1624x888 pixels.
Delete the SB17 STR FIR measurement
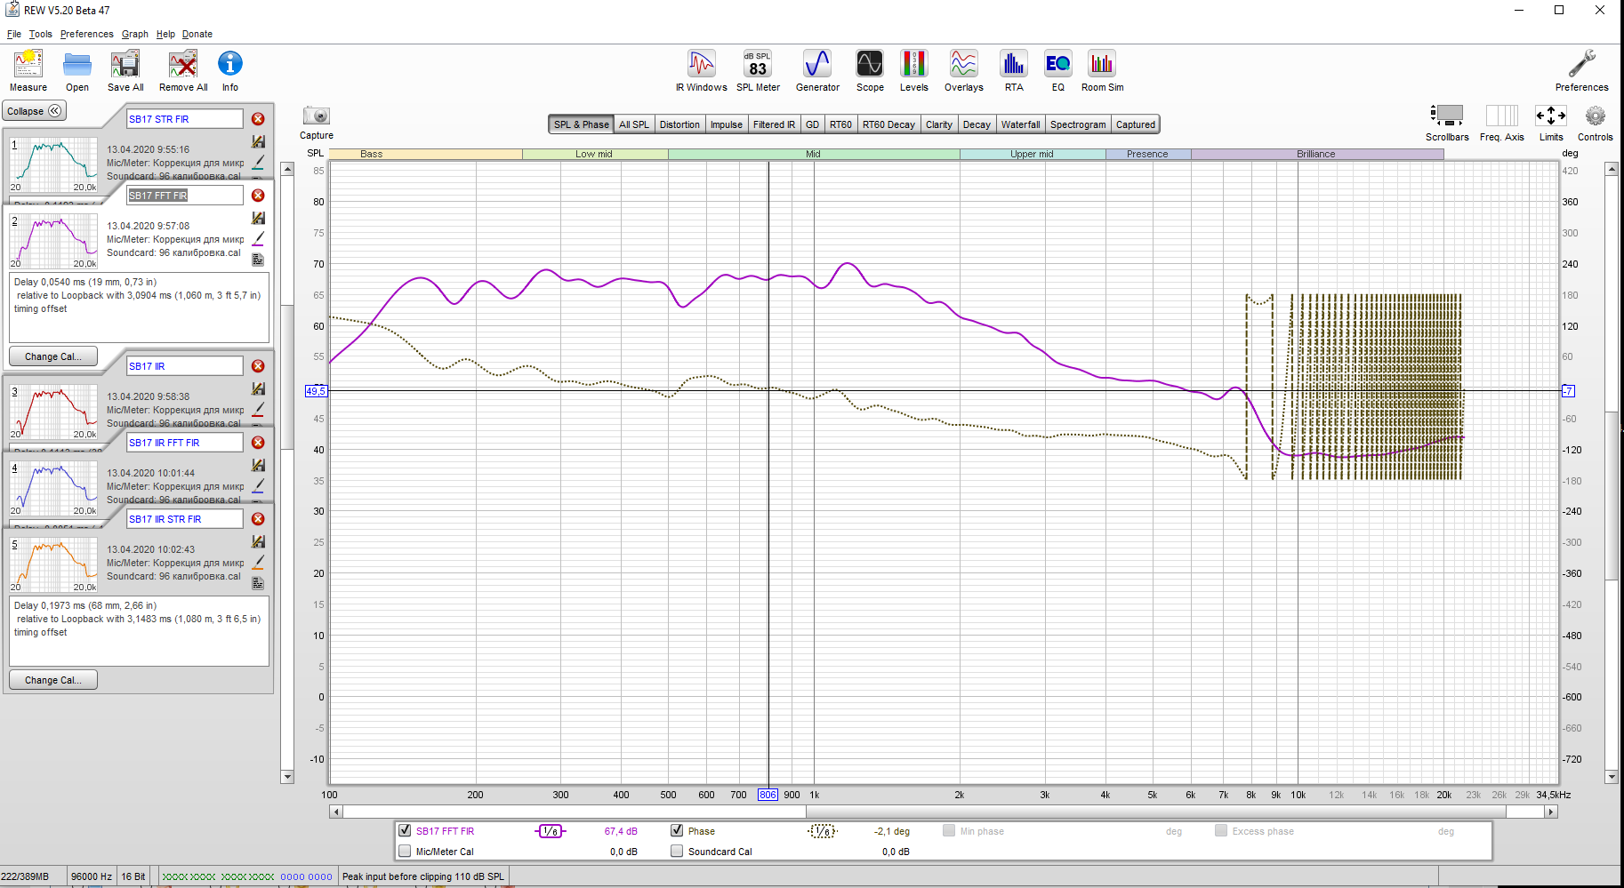pyautogui.click(x=258, y=119)
